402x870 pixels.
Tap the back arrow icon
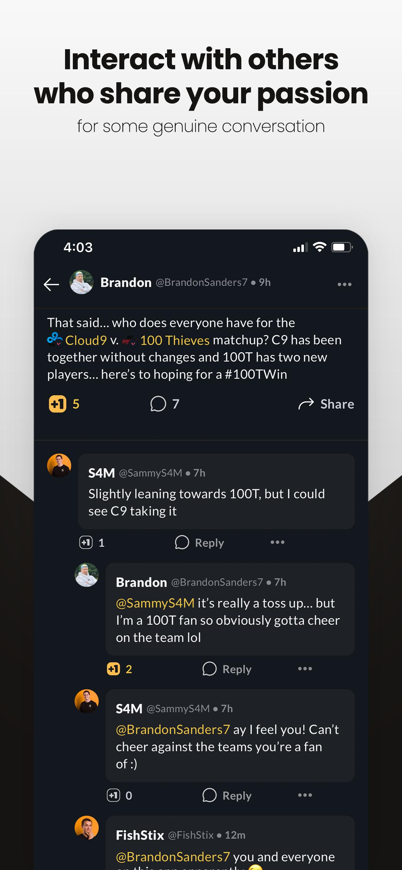(x=51, y=284)
